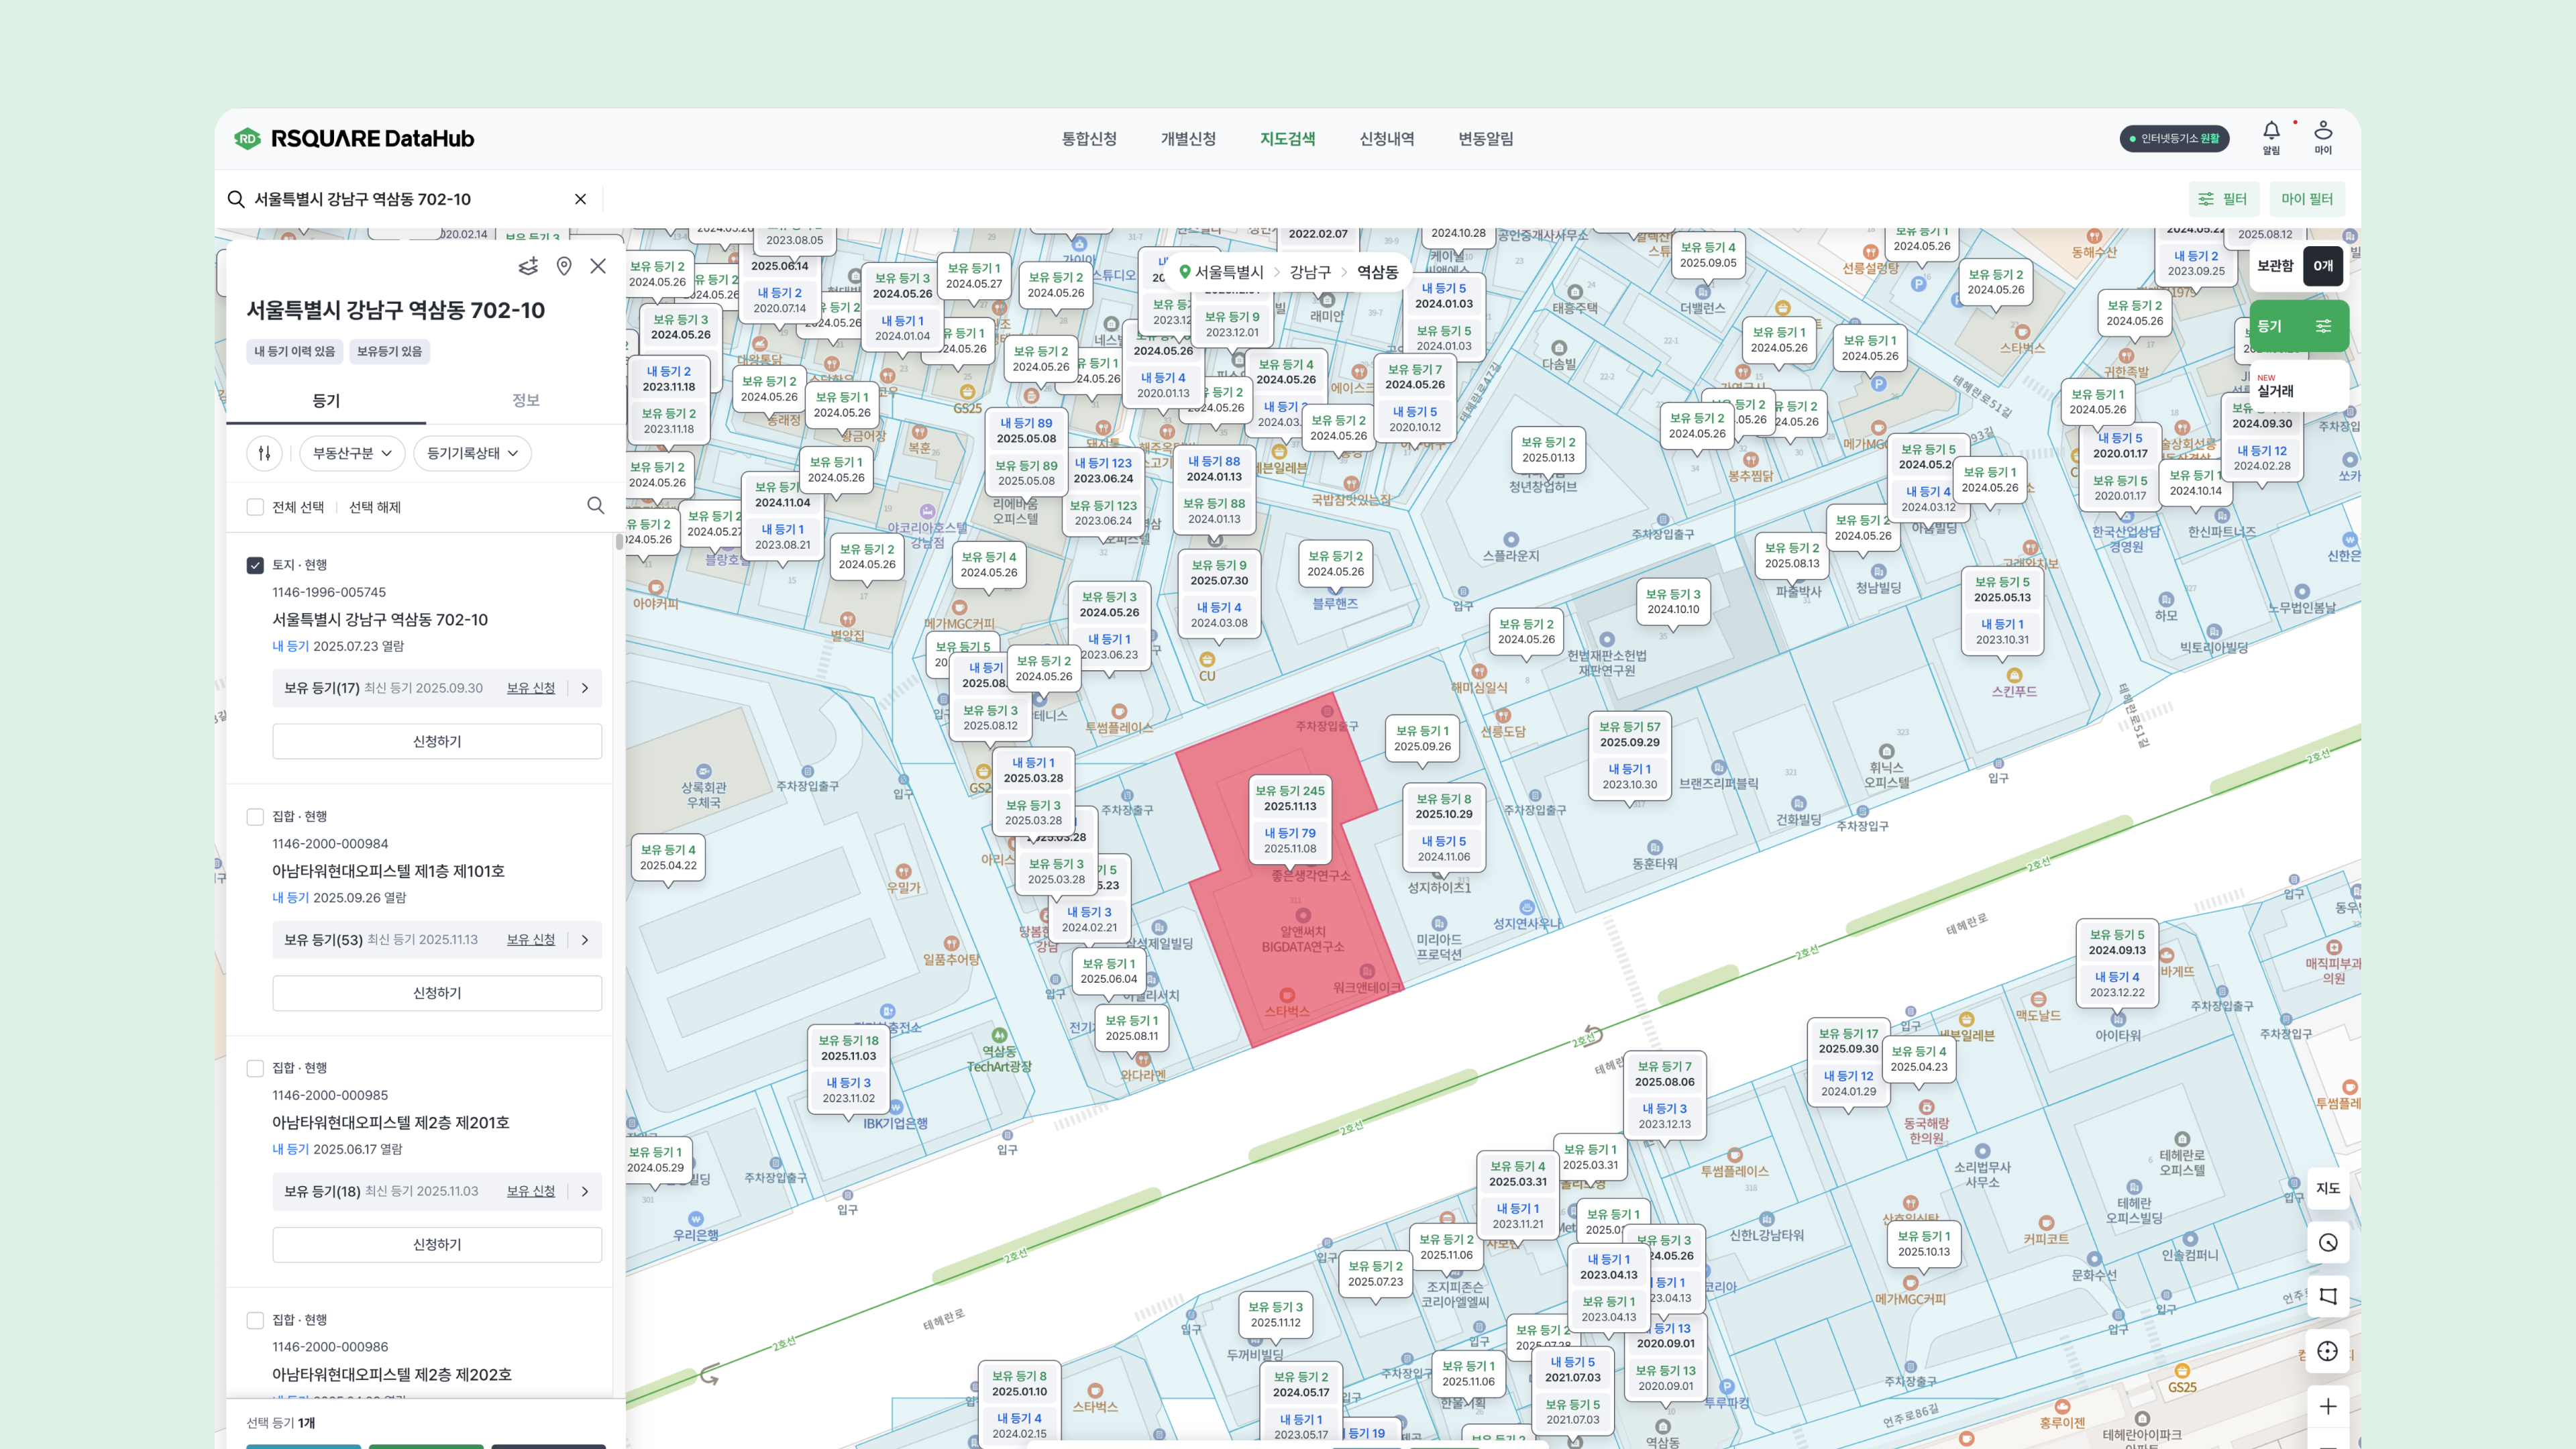Click the sort filter icon beside 부동산구분
The height and width of the screenshot is (1449, 2576).
tap(265, 453)
